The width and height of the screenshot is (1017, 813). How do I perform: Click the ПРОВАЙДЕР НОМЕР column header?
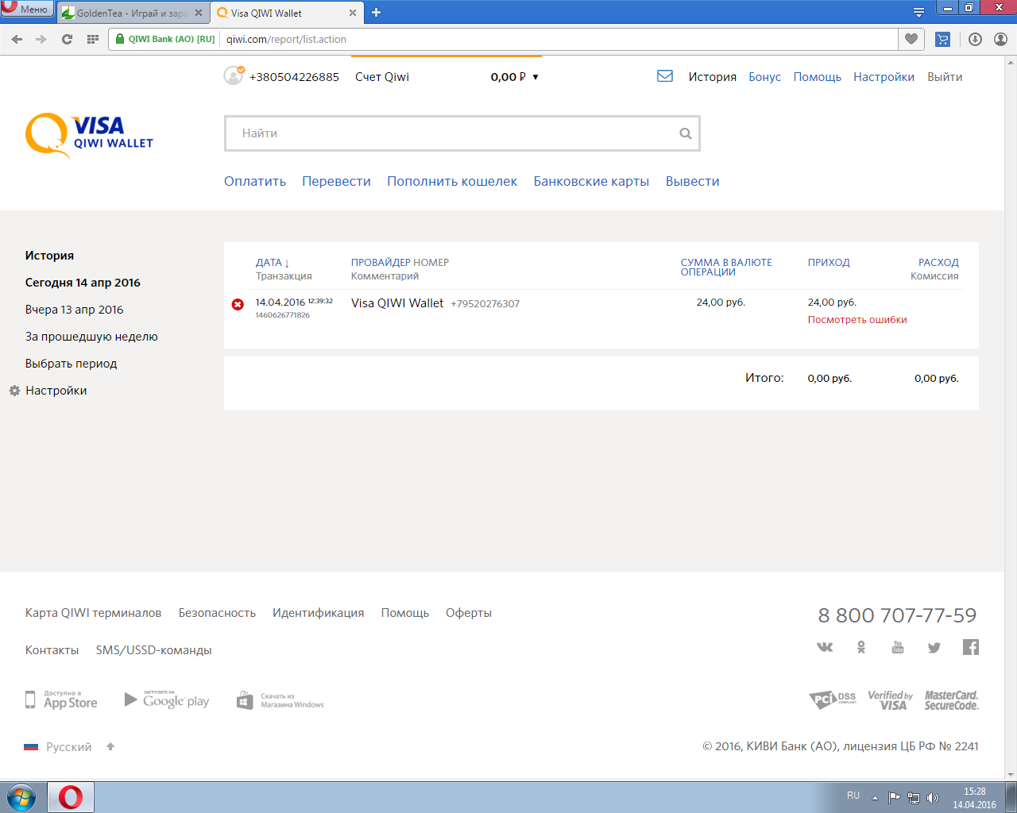(x=400, y=263)
